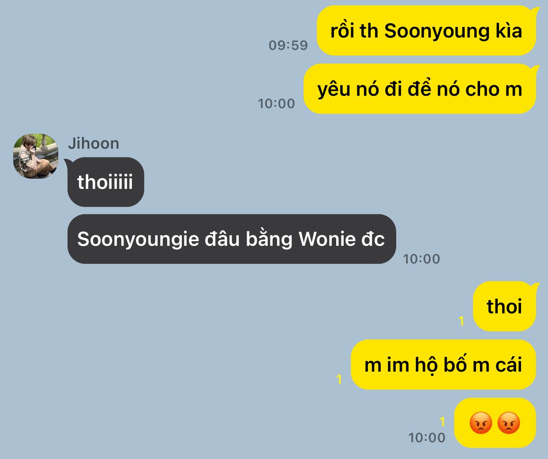Tap the 'yêu nó đi để nó cho m' bubble
This screenshot has height=459, width=548.
point(420,89)
